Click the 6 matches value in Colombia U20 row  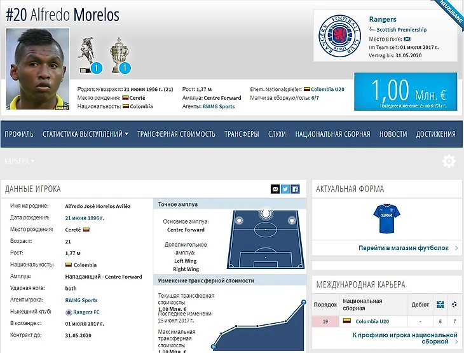[440, 321]
